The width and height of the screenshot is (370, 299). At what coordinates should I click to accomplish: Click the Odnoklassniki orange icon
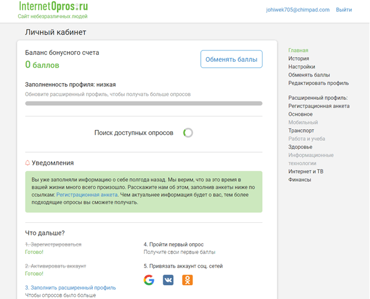point(187,280)
